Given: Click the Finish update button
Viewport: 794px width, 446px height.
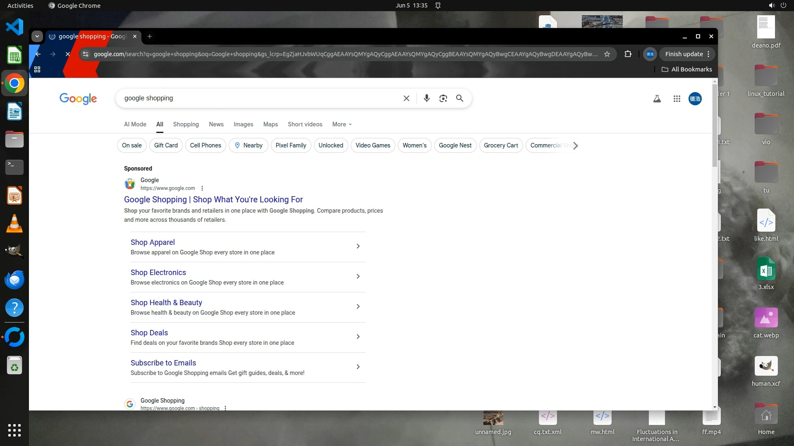Looking at the screenshot, I should [x=684, y=54].
